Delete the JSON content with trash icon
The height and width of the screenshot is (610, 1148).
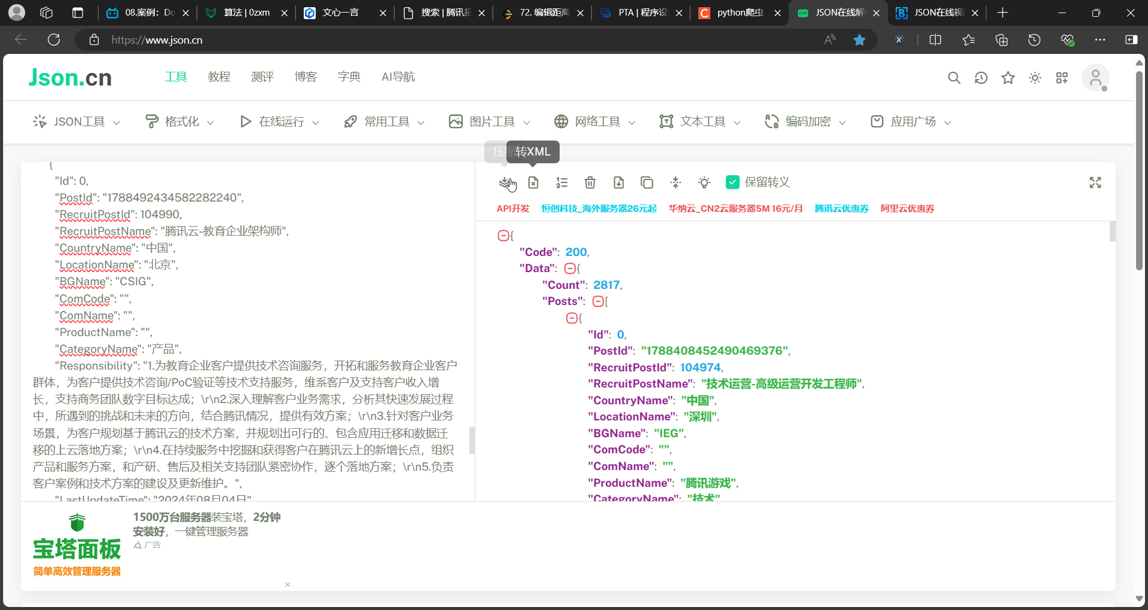[x=590, y=182]
